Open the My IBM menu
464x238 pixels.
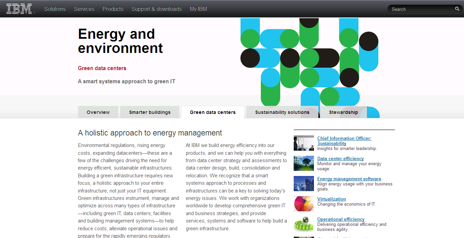pyautogui.click(x=198, y=9)
